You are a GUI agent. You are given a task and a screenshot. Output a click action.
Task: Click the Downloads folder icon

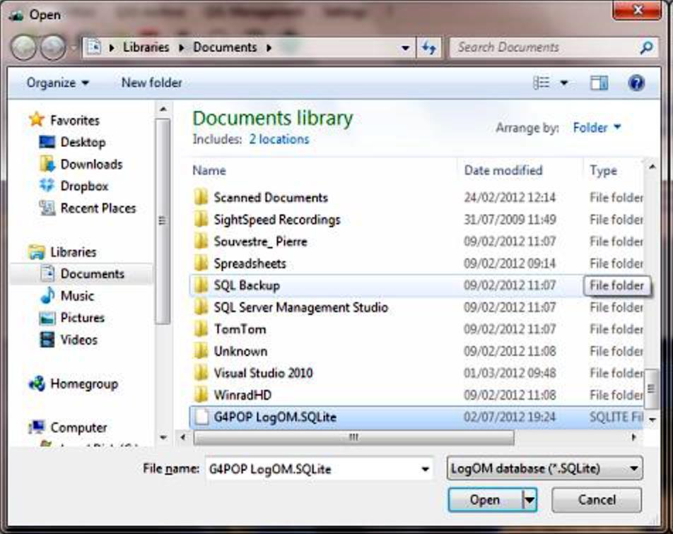click(47, 164)
